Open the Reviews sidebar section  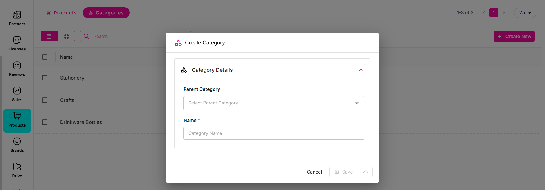[17, 69]
